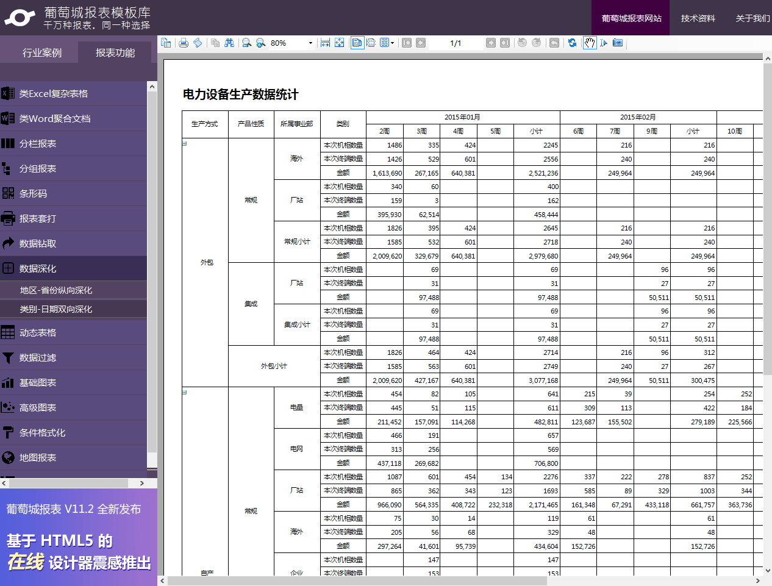Open the 葡萄城报表 V11.2 全新发布 banner
Screen dimensions: 772x586
(79, 537)
